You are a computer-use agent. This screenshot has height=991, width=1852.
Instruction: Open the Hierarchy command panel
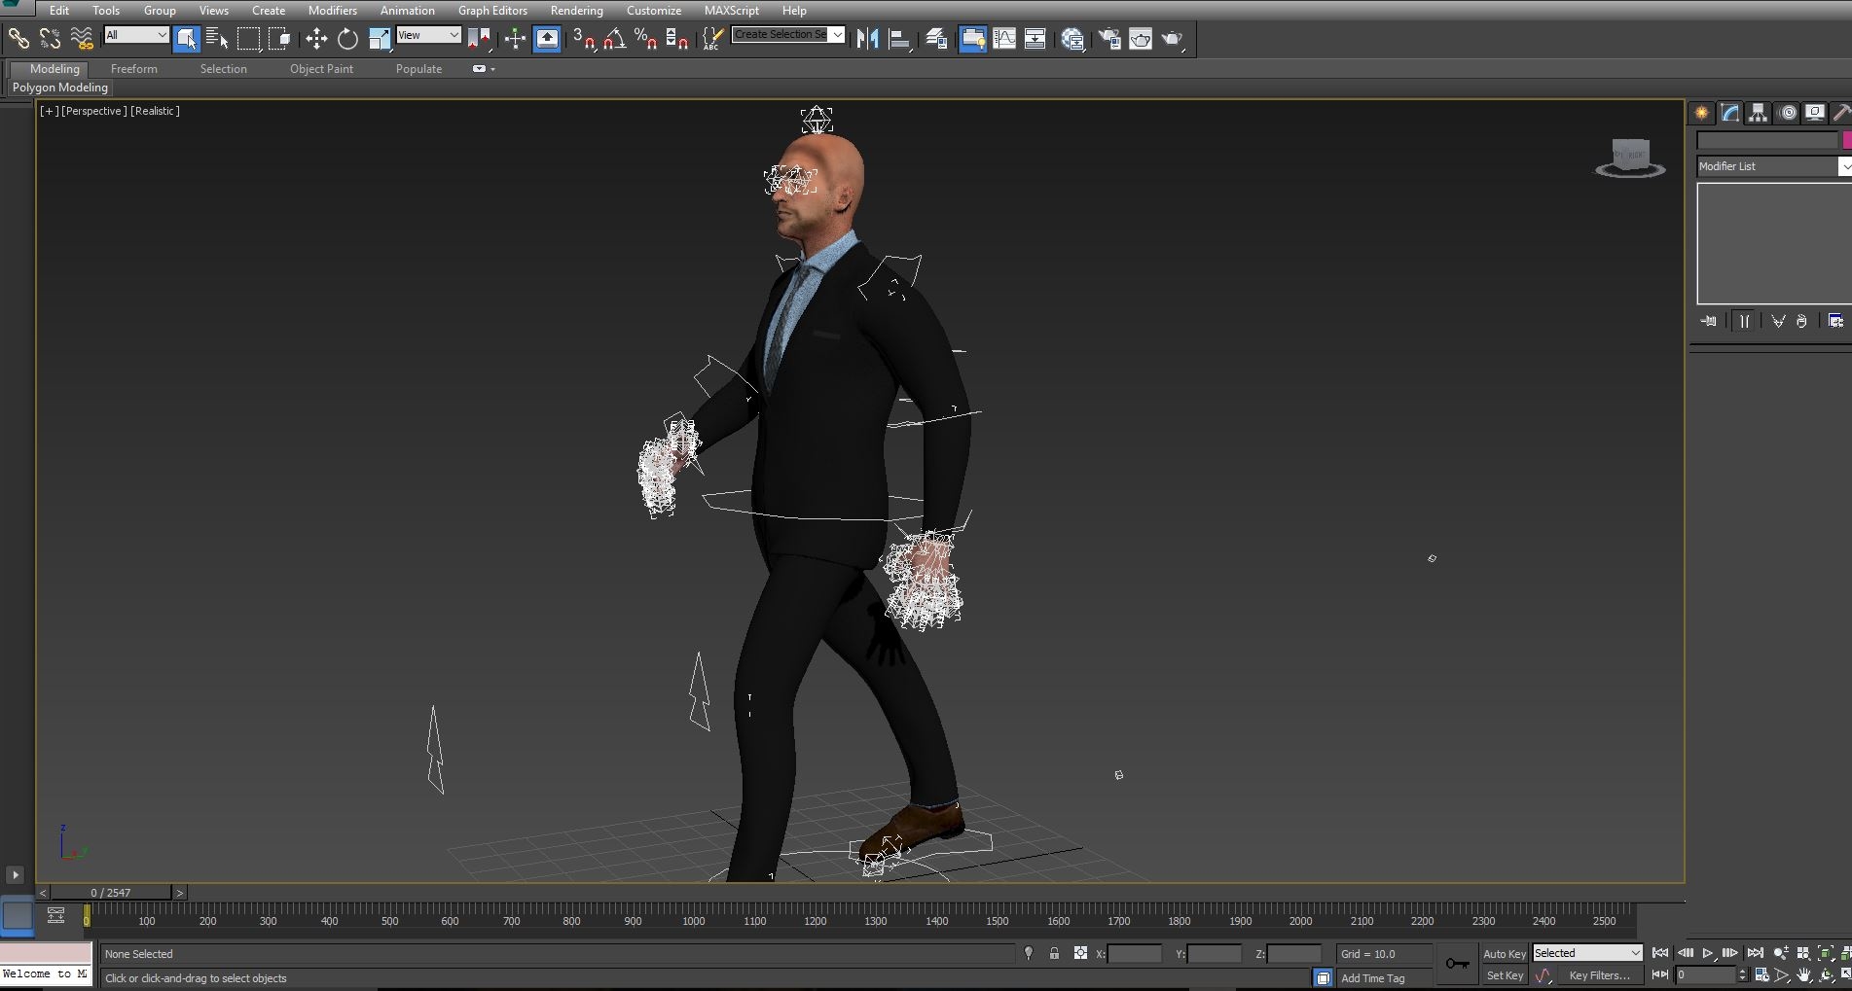click(x=1758, y=112)
